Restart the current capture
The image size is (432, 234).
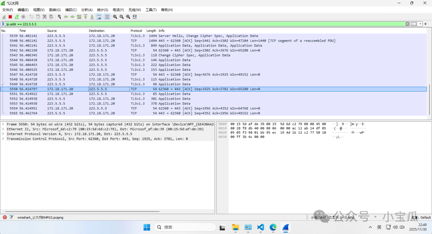coord(16,17)
